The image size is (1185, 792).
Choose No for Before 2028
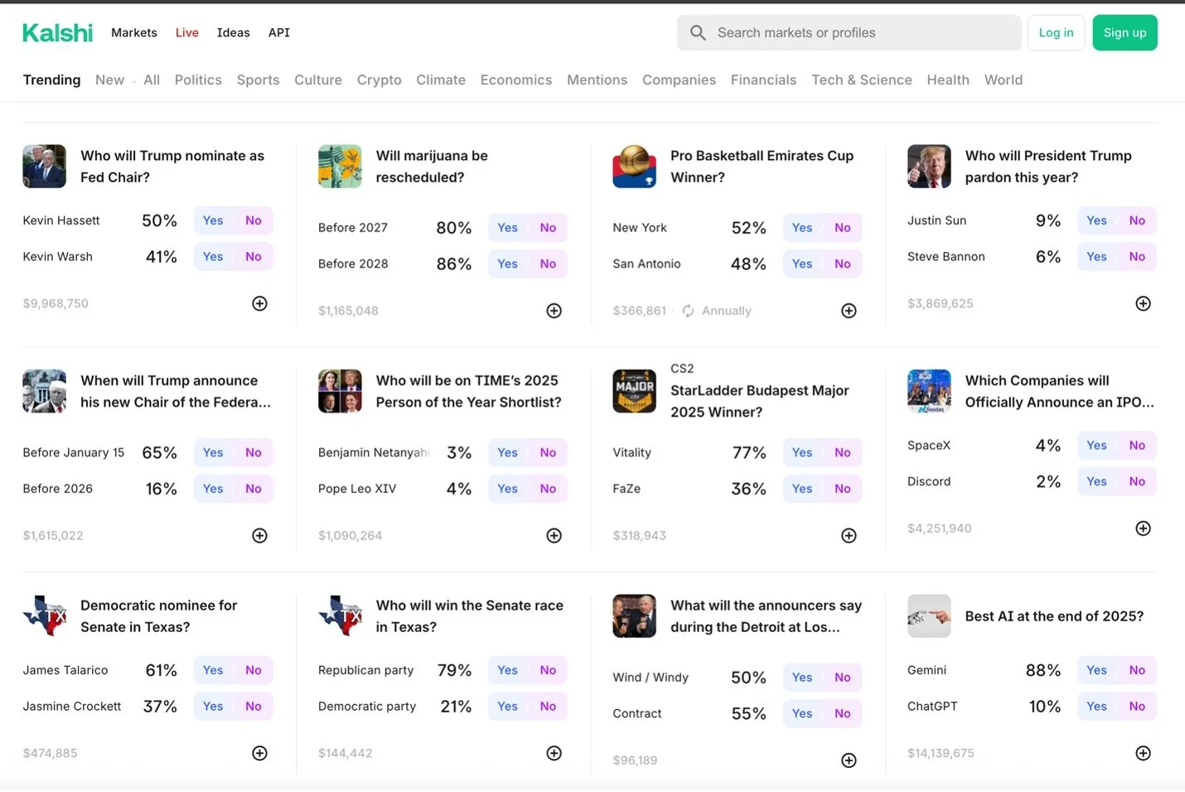pos(548,264)
